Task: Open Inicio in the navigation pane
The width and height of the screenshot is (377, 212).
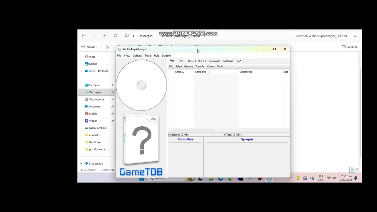Action: tap(90, 57)
